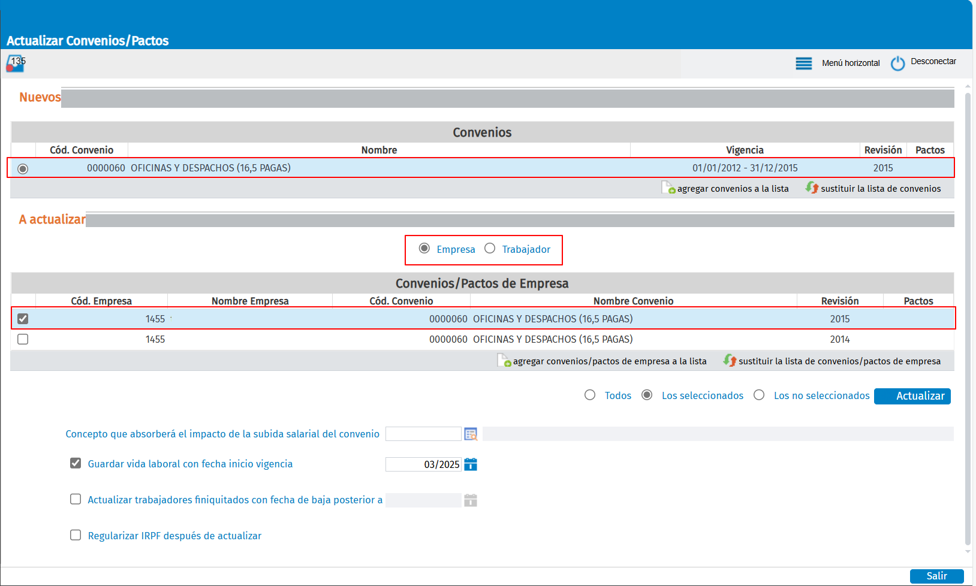The height and width of the screenshot is (586, 976).
Task: Click the Desconectar power icon
Action: point(897,63)
